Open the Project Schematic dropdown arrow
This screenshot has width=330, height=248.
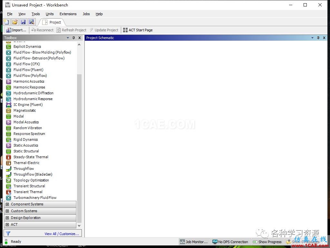coord(312,38)
